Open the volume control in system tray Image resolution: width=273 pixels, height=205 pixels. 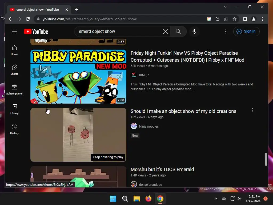coord(239,199)
